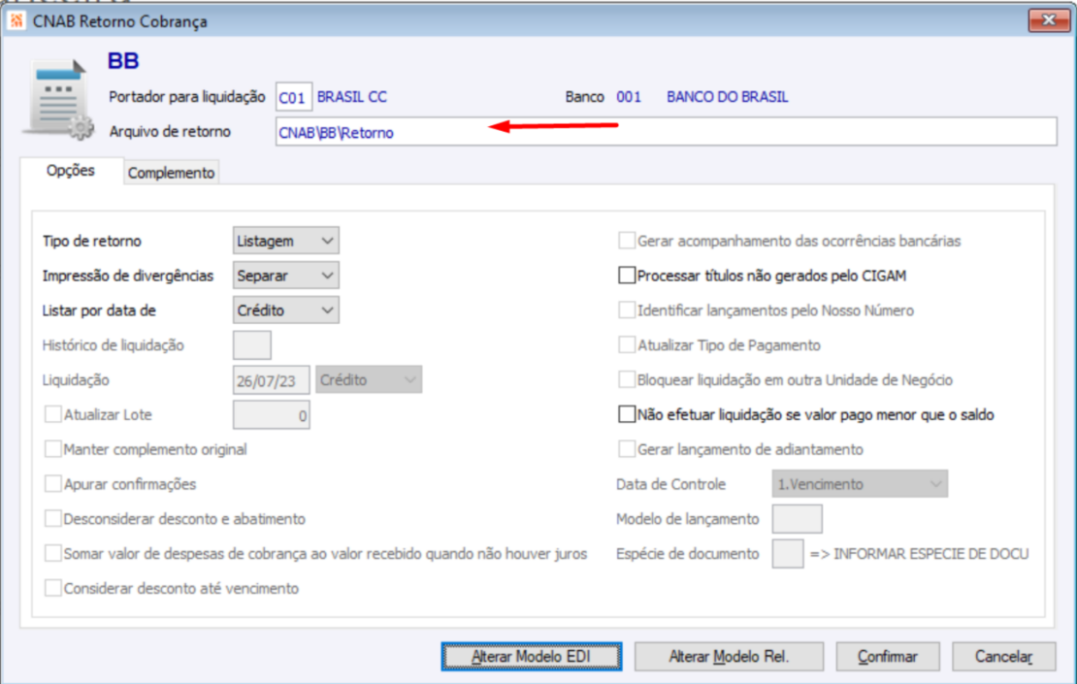Expand Impressão de divergências dropdown
This screenshot has height=684, width=1077.
(x=285, y=276)
